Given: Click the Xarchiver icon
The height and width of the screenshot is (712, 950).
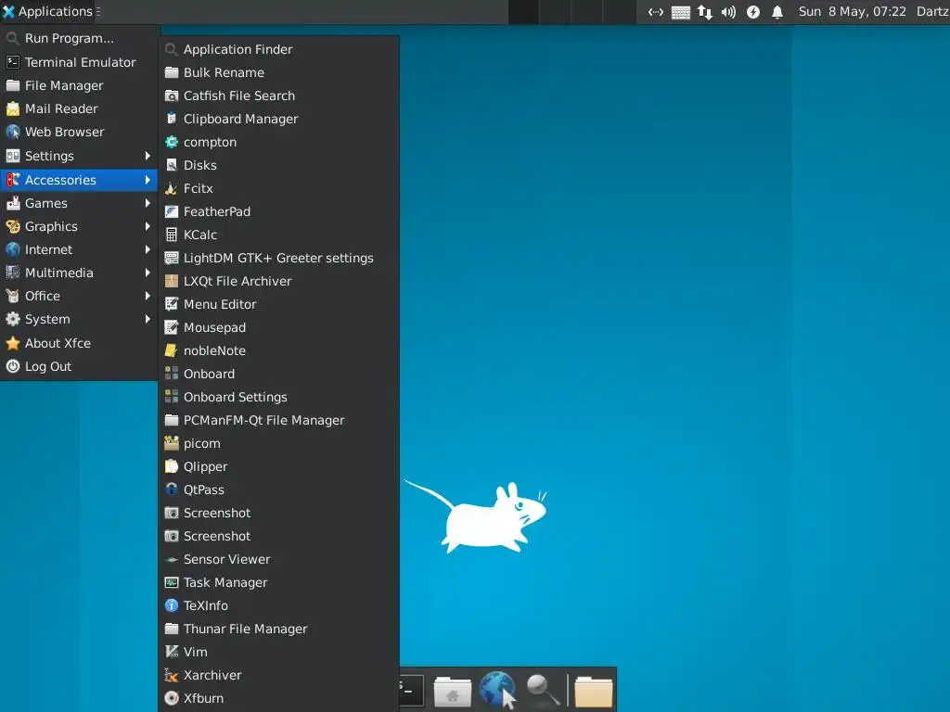Looking at the screenshot, I should [172, 675].
